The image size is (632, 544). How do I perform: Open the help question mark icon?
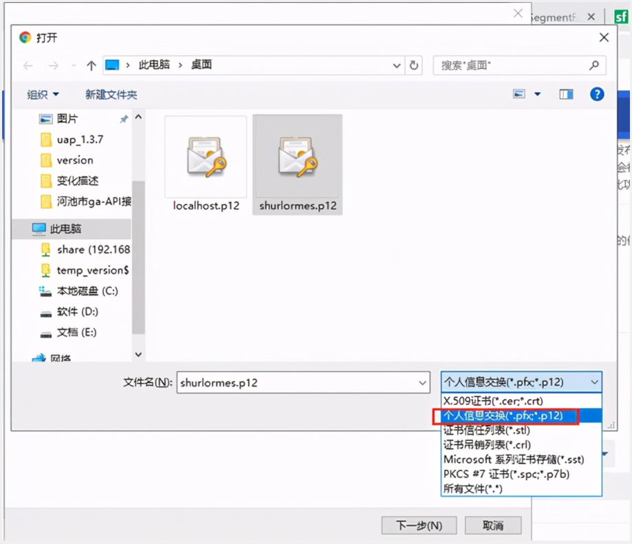pyautogui.click(x=597, y=94)
